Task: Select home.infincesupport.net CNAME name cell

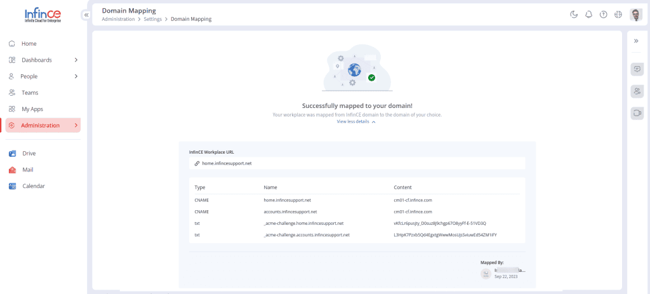Action: click(x=288, y=200)
